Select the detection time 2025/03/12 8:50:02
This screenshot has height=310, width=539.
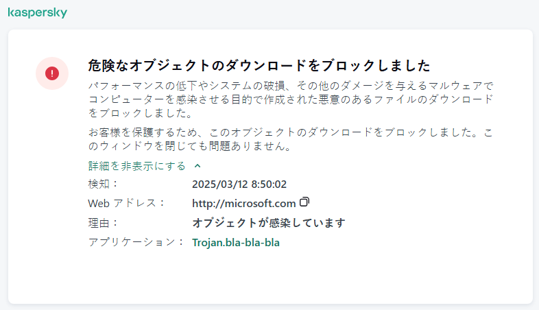(239, 184)
